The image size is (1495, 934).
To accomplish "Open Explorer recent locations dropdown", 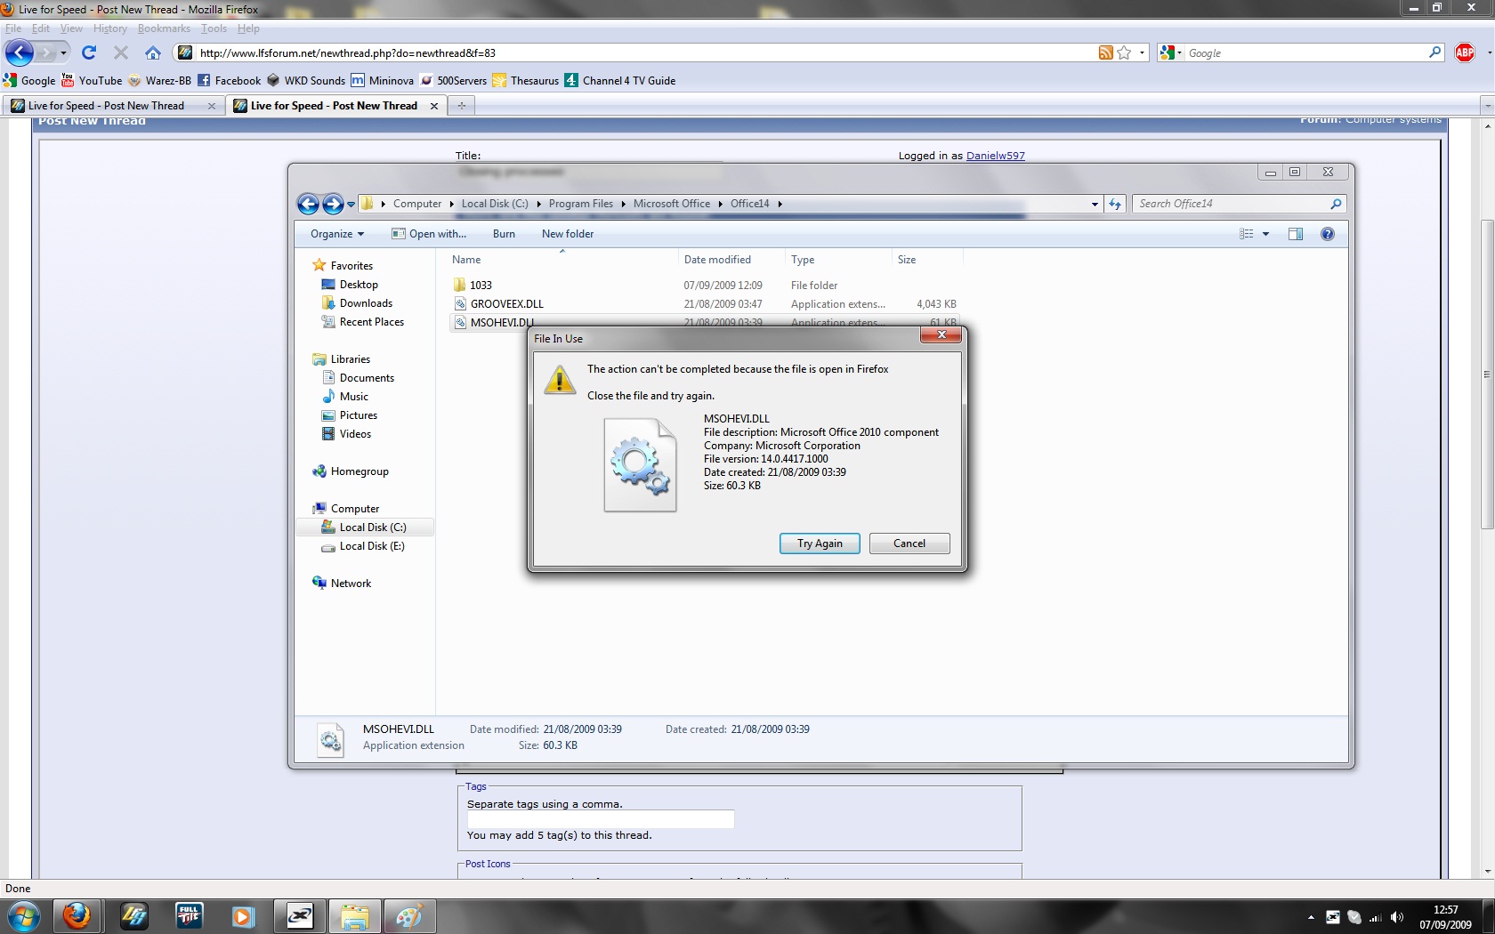I will point(351,205).
